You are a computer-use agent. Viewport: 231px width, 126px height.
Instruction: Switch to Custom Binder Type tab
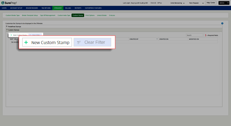pos(13,15)
